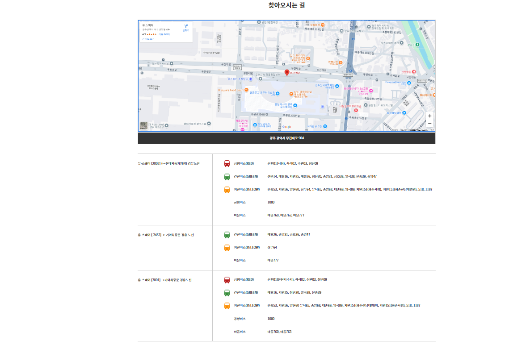Click the orange restaurant marker inside the loop north of the pin
This screenshot has height=349, width=530.
(x=308, y=58)
